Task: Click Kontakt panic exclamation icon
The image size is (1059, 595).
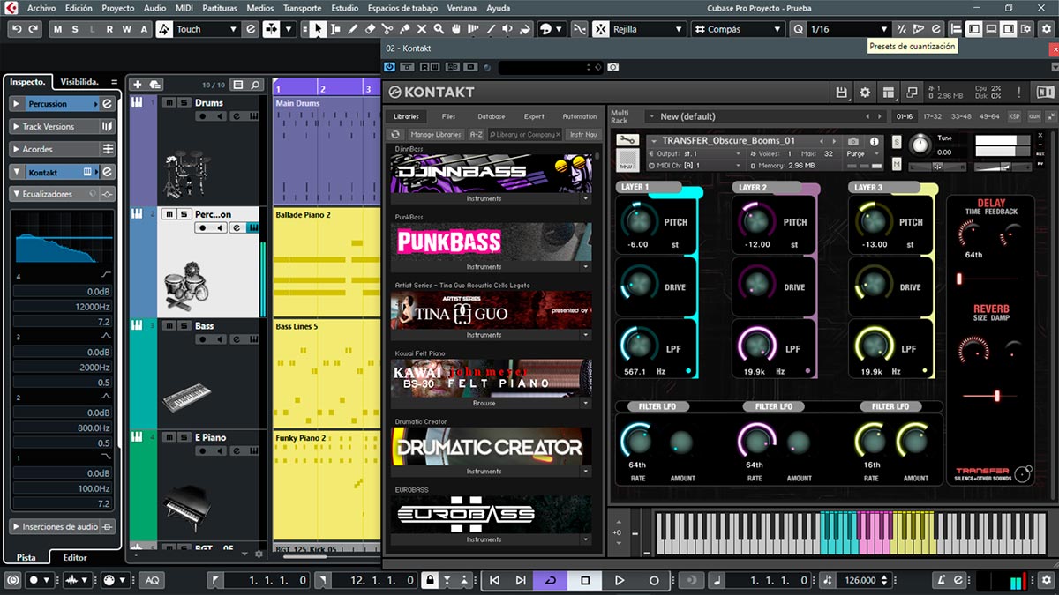Action: click(1018, 92)
